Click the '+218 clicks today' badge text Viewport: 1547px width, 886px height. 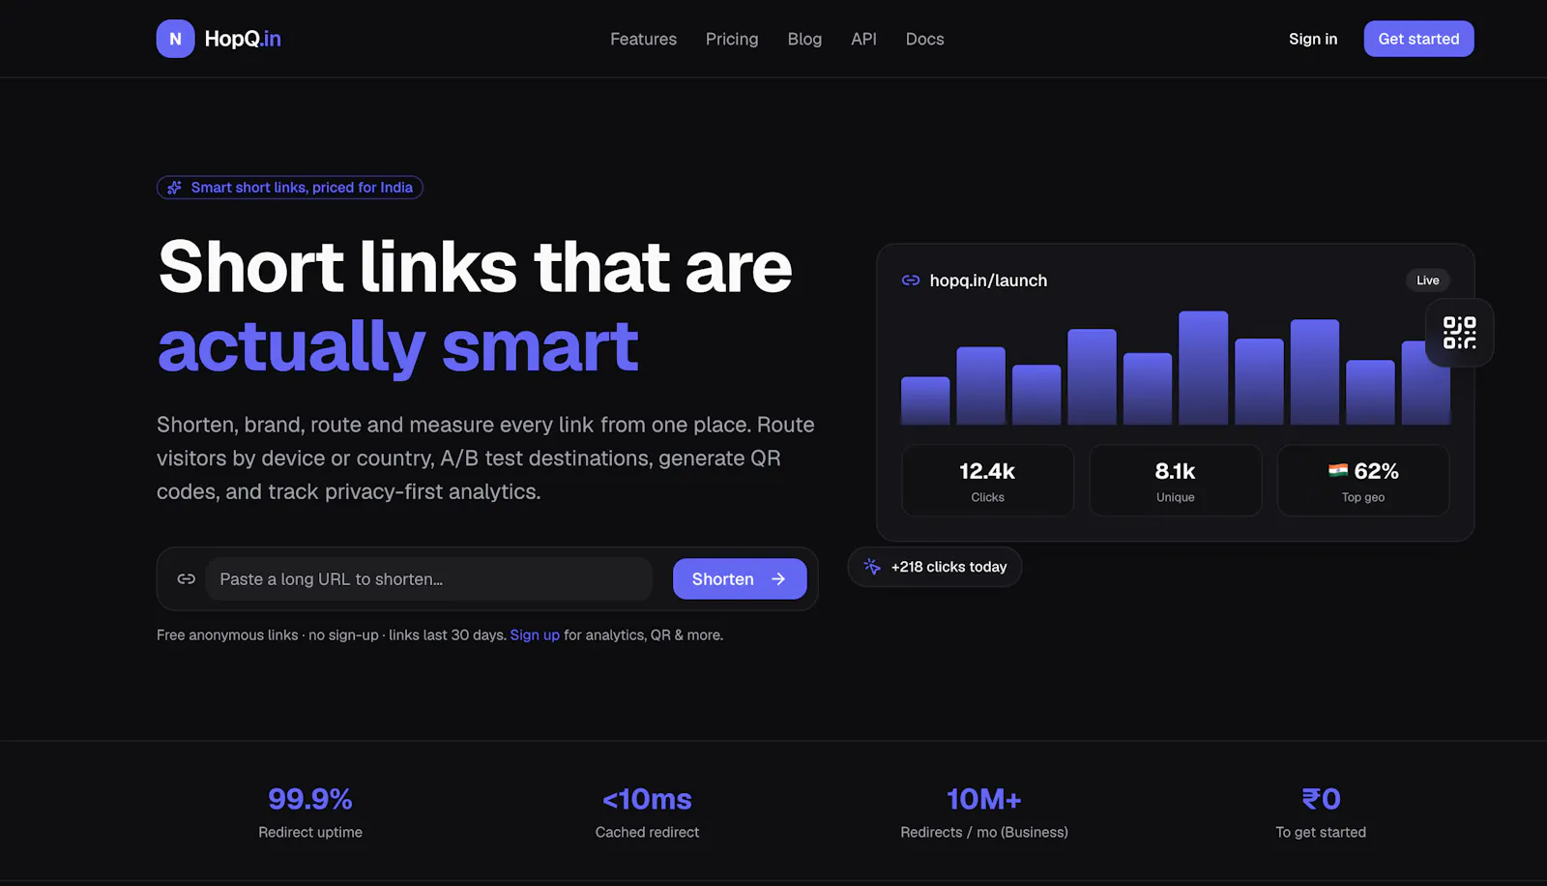[949, 567]
